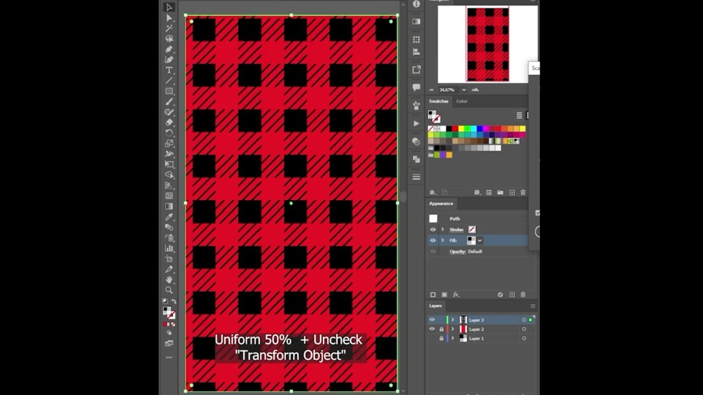Viewport: 703px width, 395px height.
Task: Select the Type tool
Action: click(x=169, y=70)
